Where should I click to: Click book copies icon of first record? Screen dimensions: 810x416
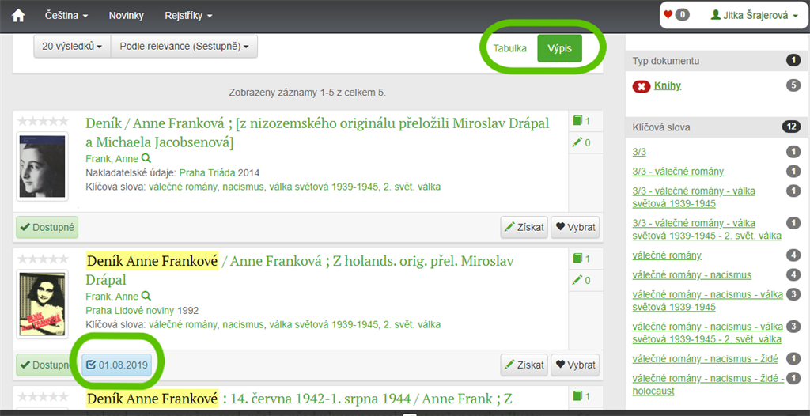point(577,121)
